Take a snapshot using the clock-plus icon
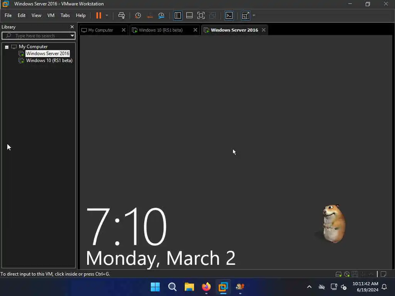Viewport: 395px width, 296px height. pyautogui.click(x=138, y=15)
